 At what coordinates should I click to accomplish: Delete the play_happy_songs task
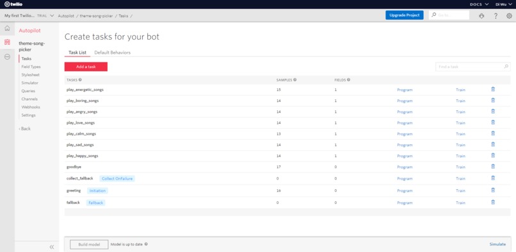point(493,155)
